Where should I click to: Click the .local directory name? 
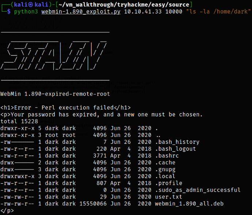pos(165,176)
